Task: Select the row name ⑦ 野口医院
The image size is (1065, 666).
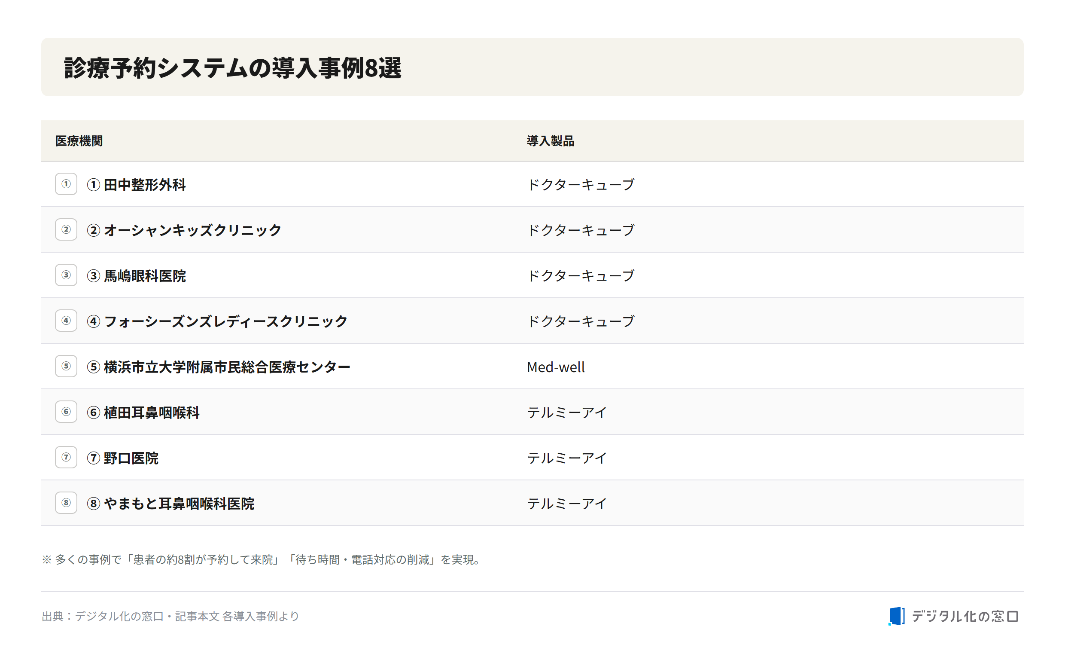Action: point(123,458)
